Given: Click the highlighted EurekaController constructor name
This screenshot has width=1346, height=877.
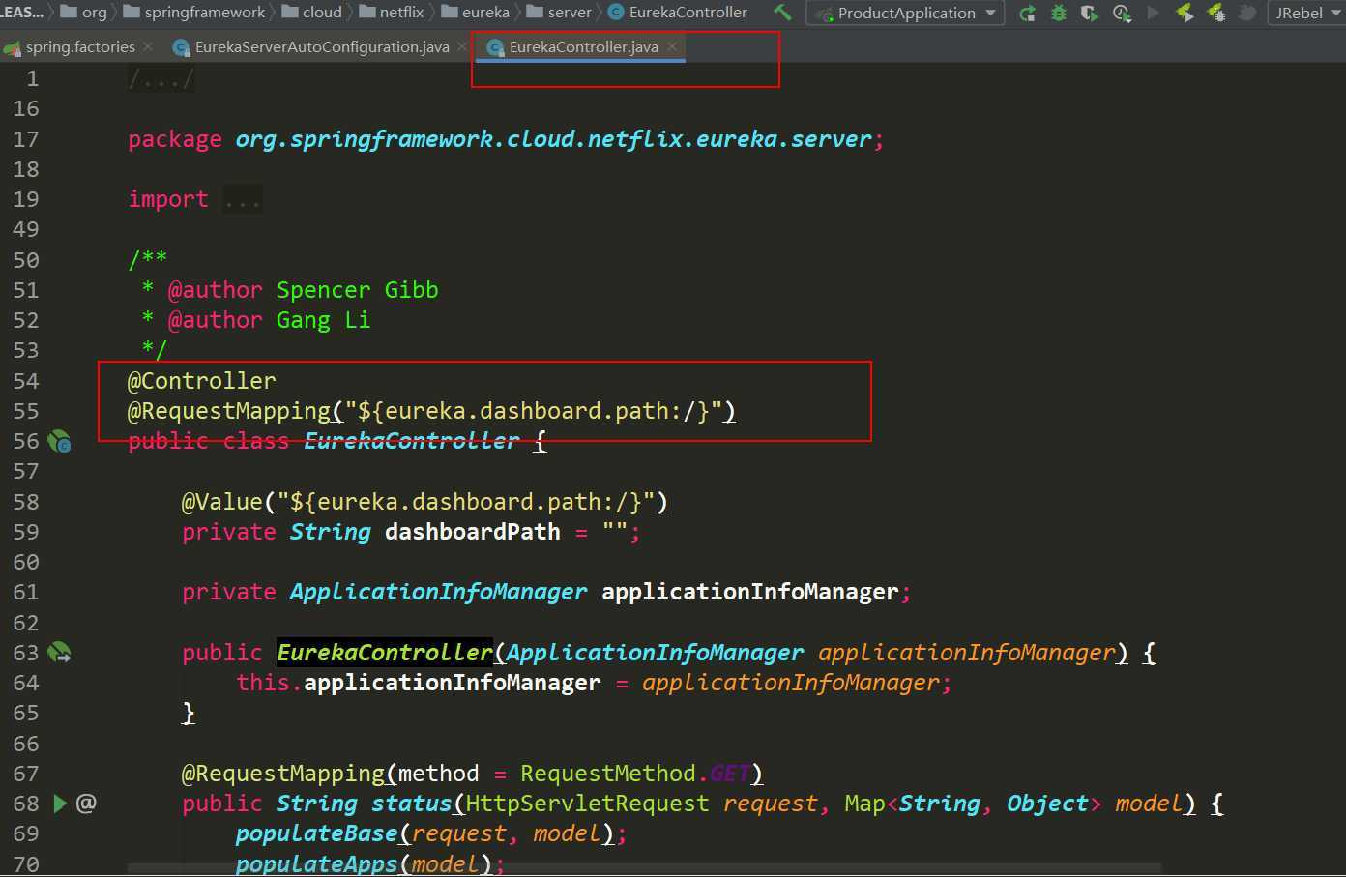Looking at the screenshot, I should point(385,653).
